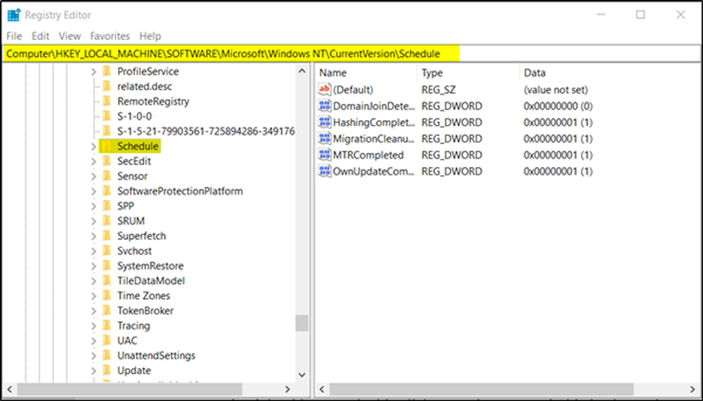Screen dimensions: 703x401
Task: Open the Favorites menu
Action: tap(110, 36)
